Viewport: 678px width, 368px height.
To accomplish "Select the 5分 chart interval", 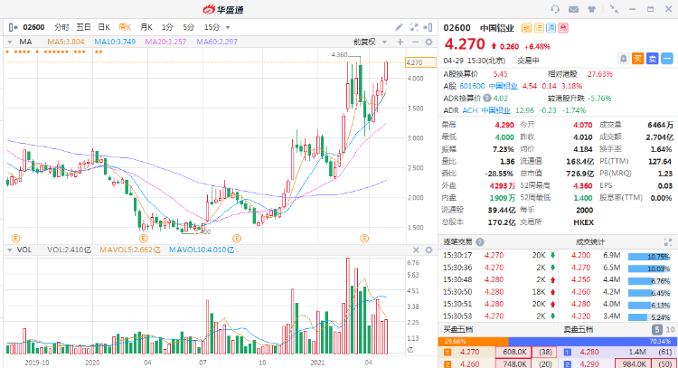I will click(188, 27).
